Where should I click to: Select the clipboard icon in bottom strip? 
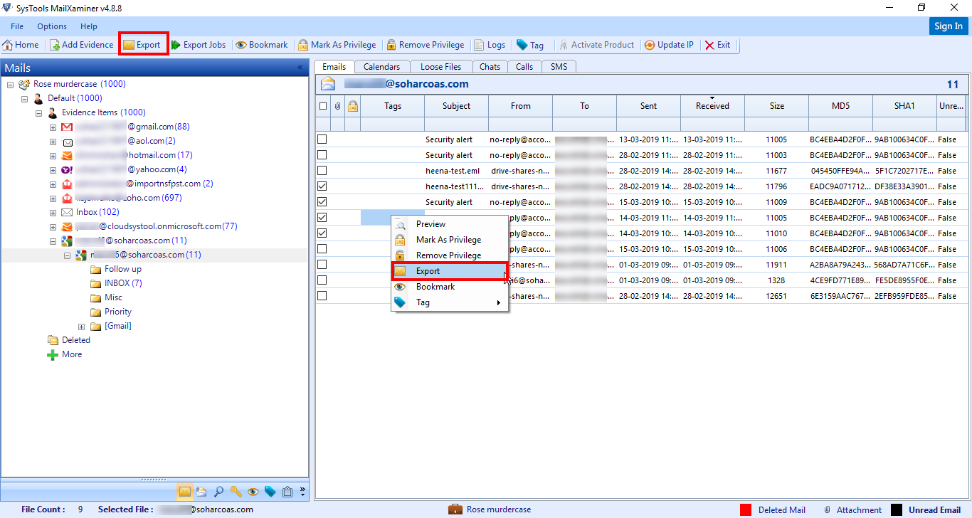[287, 491]
